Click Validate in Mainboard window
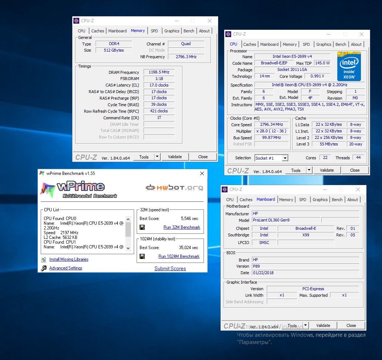This screenshot has height=360, width=382. (323, 325)
